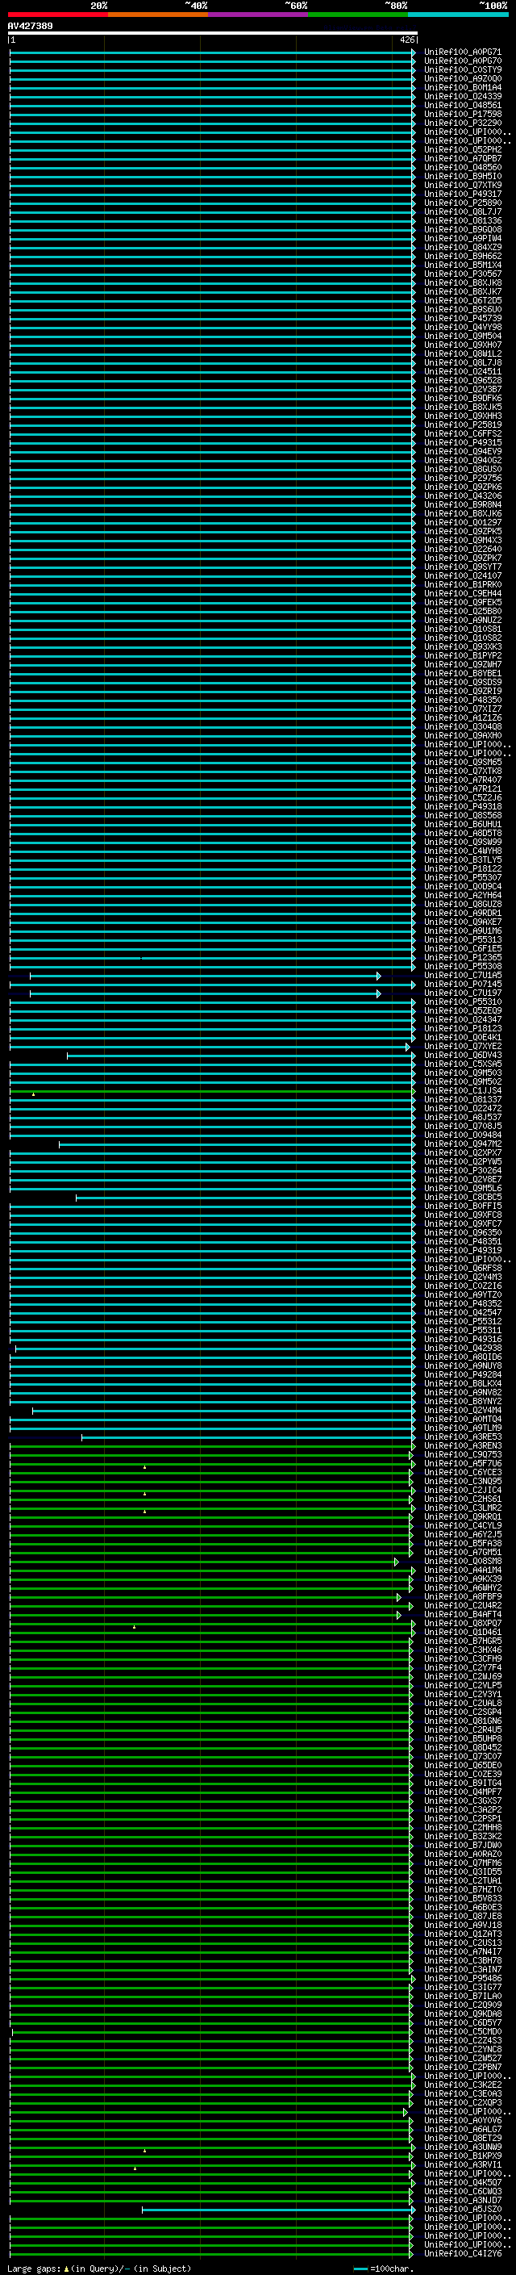Select hit UniRef100_P29756
The image size is (516, 2275).
click(x=463, y=478)
